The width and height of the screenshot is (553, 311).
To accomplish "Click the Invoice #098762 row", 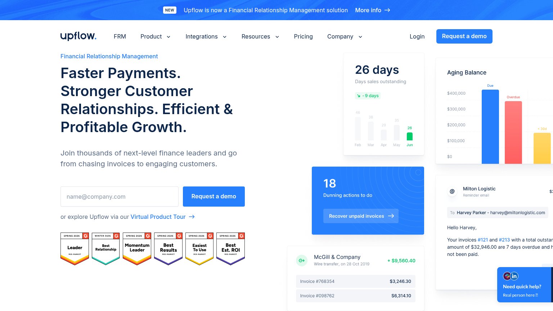I will 356,296.
